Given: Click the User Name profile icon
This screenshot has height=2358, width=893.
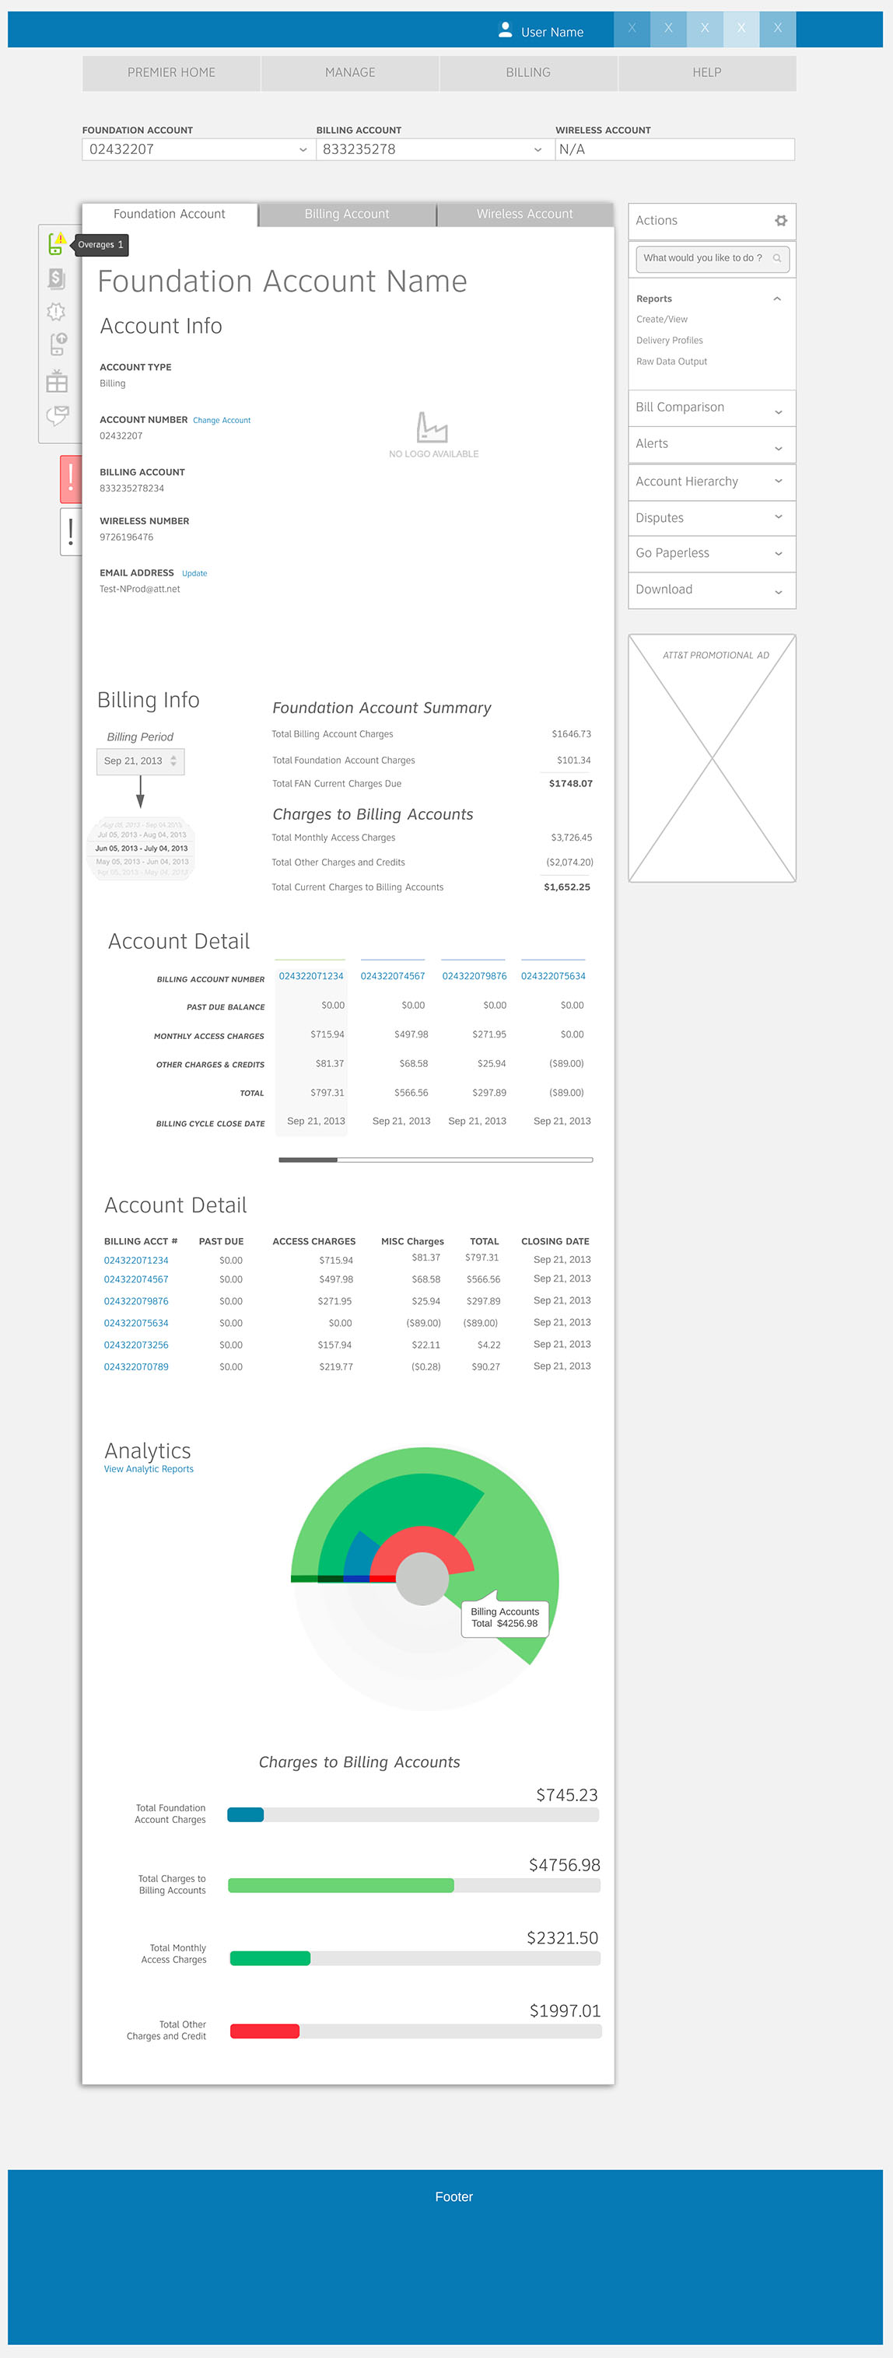Looking at the screenshot, I should [505, 30].
